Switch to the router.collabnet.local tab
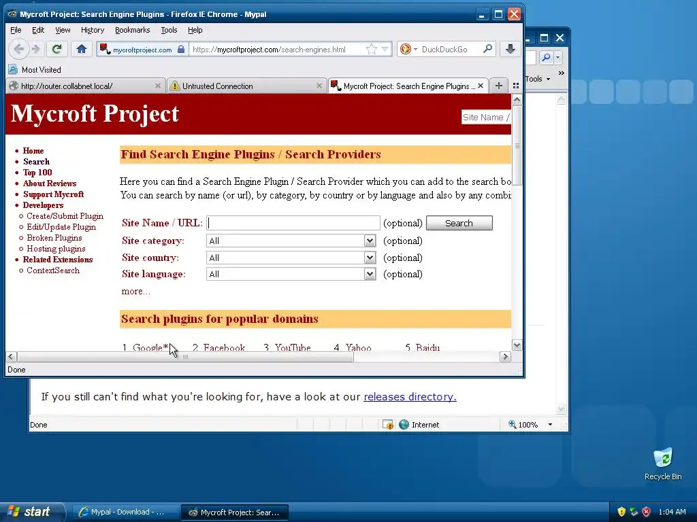 click(x=86, y=86)
